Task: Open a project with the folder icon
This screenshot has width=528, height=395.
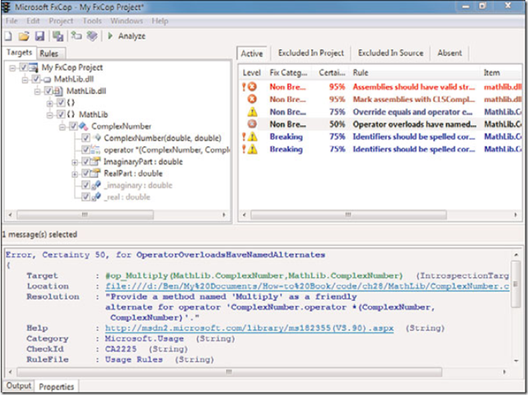Action: click(23, 36)
